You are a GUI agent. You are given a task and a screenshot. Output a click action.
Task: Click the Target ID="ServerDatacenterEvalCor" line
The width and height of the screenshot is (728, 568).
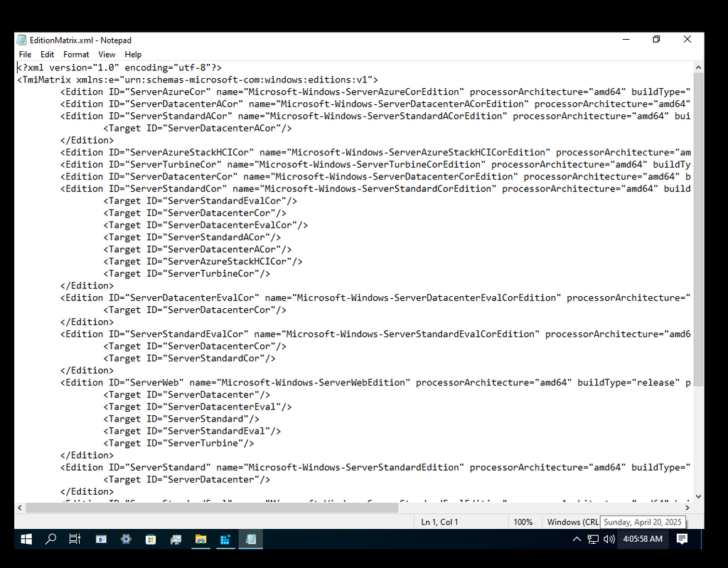pyautogui.click(x=205, y=225)
